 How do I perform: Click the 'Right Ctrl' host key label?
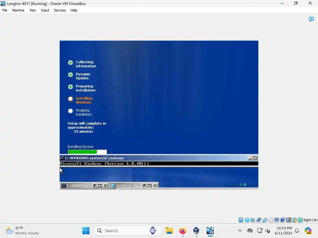(x=311, y=220)
